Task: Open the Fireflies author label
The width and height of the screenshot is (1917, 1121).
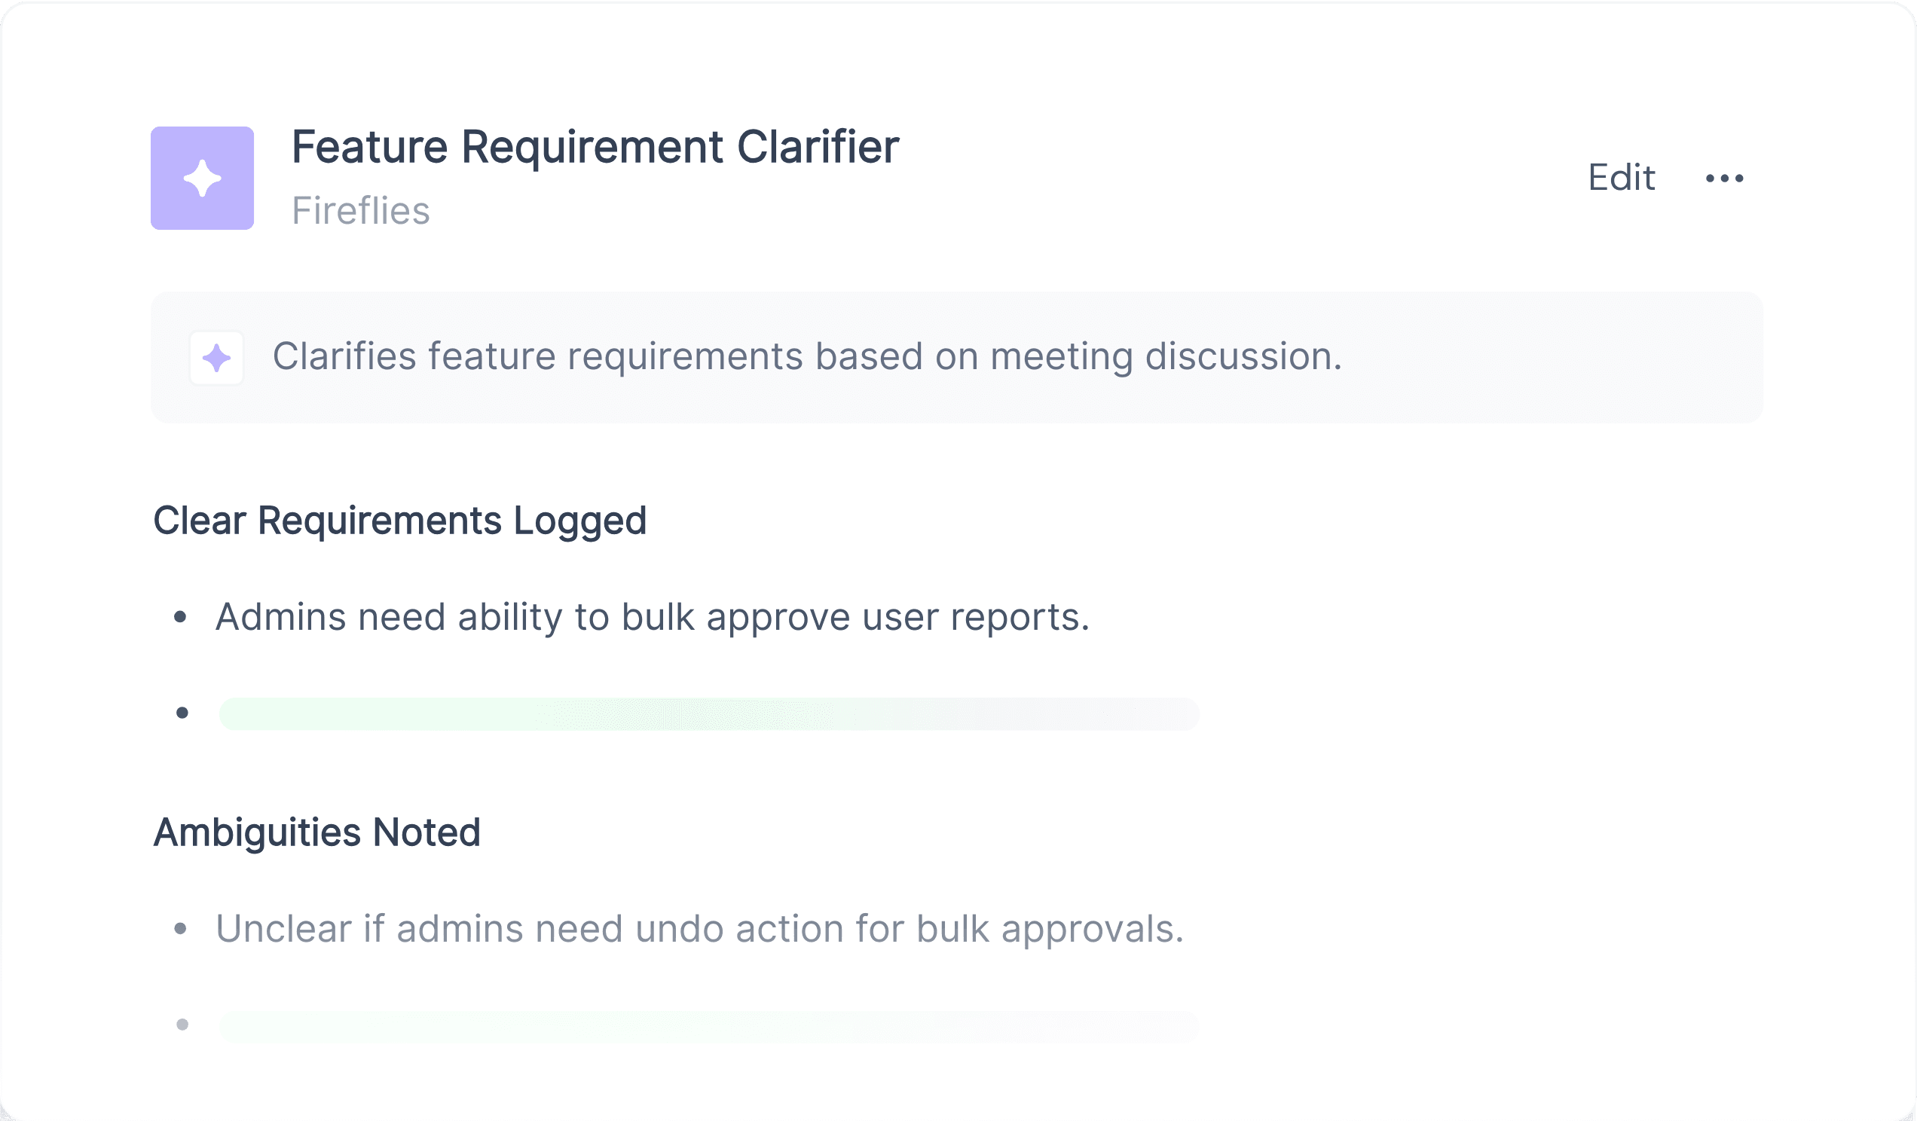Action: [361, 211]
